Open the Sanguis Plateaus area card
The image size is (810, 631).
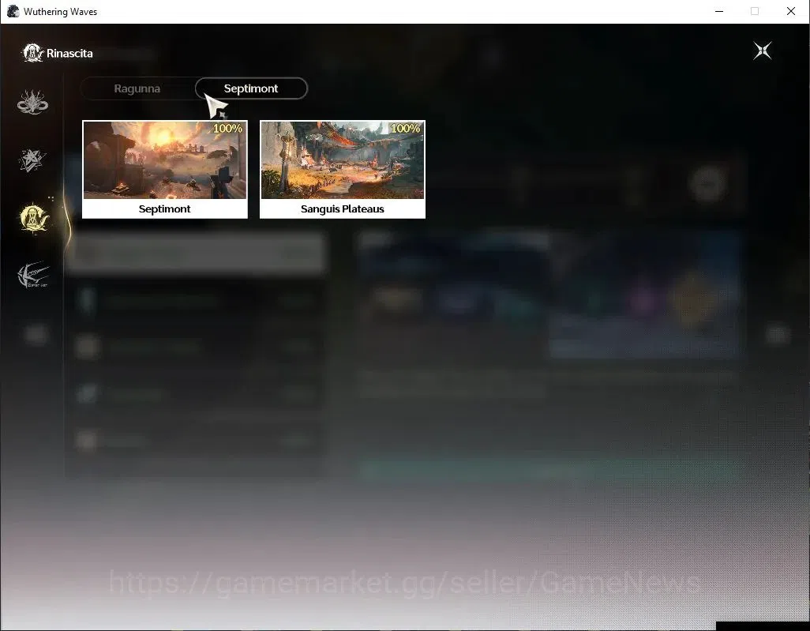pos(343,170)
